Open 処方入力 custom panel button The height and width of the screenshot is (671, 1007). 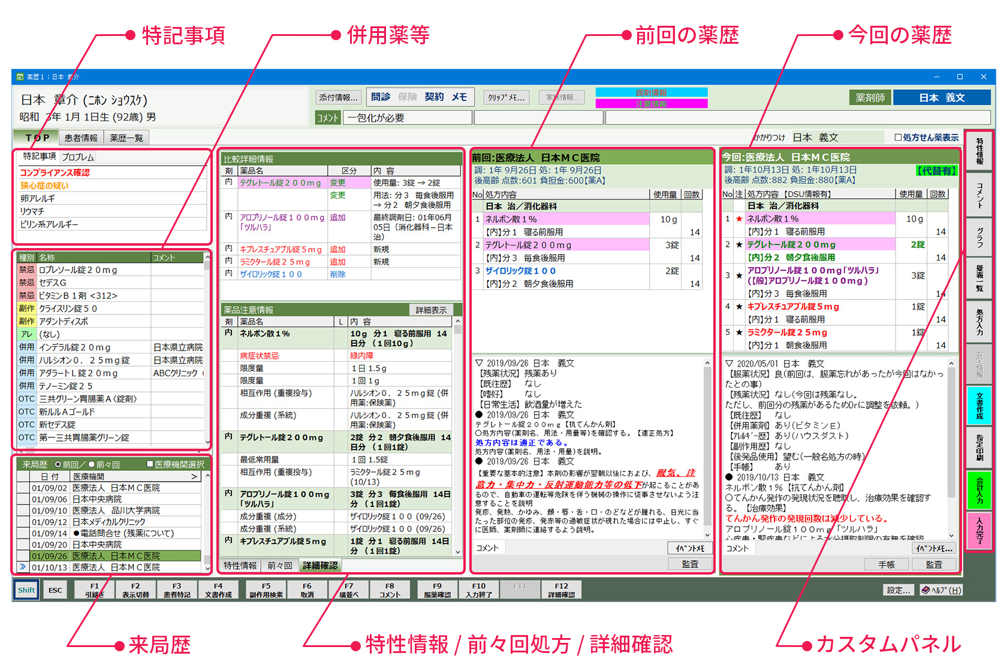979,322
